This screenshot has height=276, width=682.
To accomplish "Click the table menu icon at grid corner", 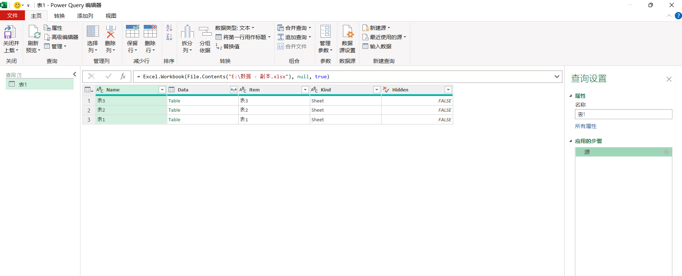I will coord(89,90).
